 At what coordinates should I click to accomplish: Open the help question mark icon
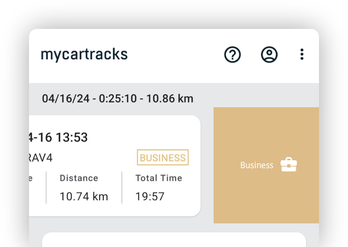tap(233, 55)
